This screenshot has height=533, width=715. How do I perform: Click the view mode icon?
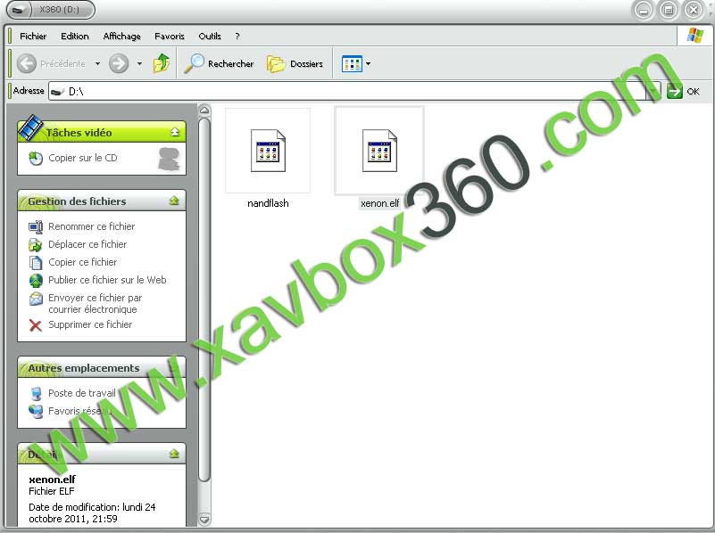352,64
